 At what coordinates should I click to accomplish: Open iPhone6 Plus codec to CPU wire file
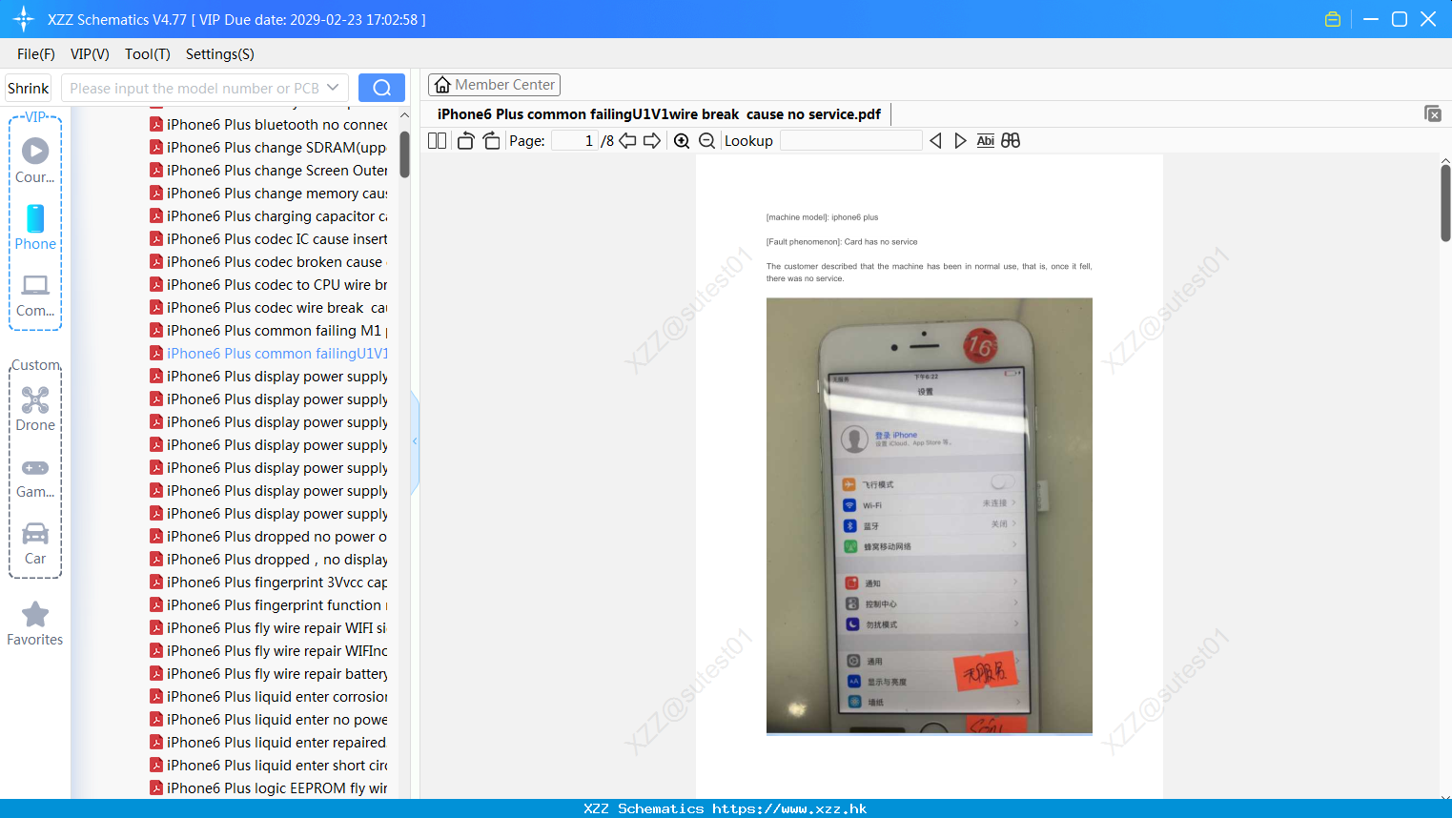click(x=269, y=285)
